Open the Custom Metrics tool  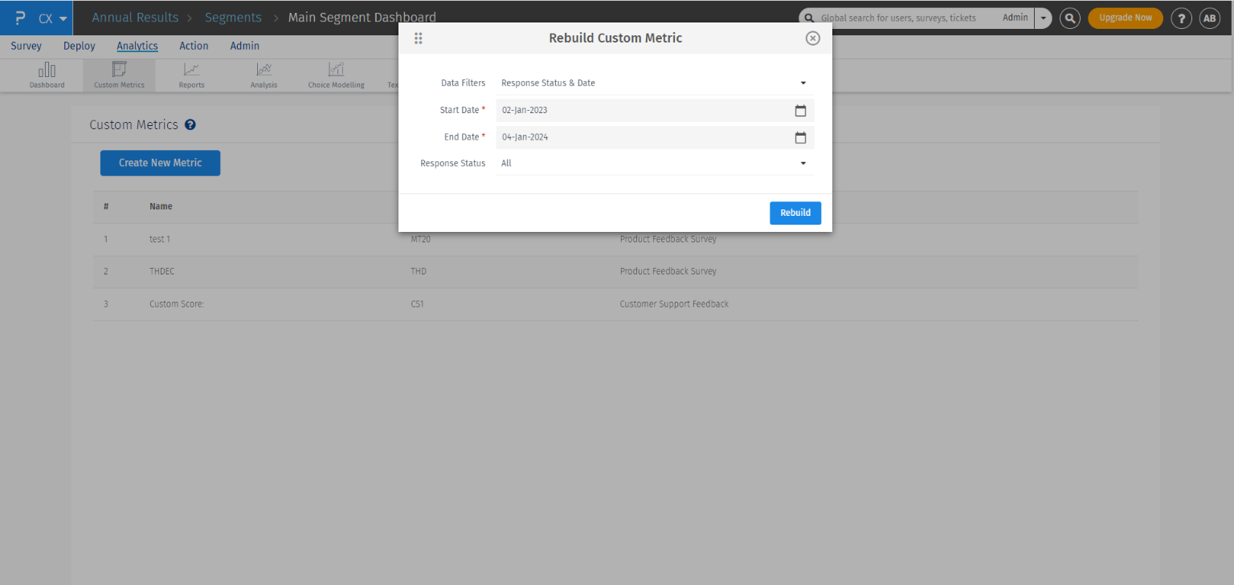pyautogui.click(x=119, y=75)
